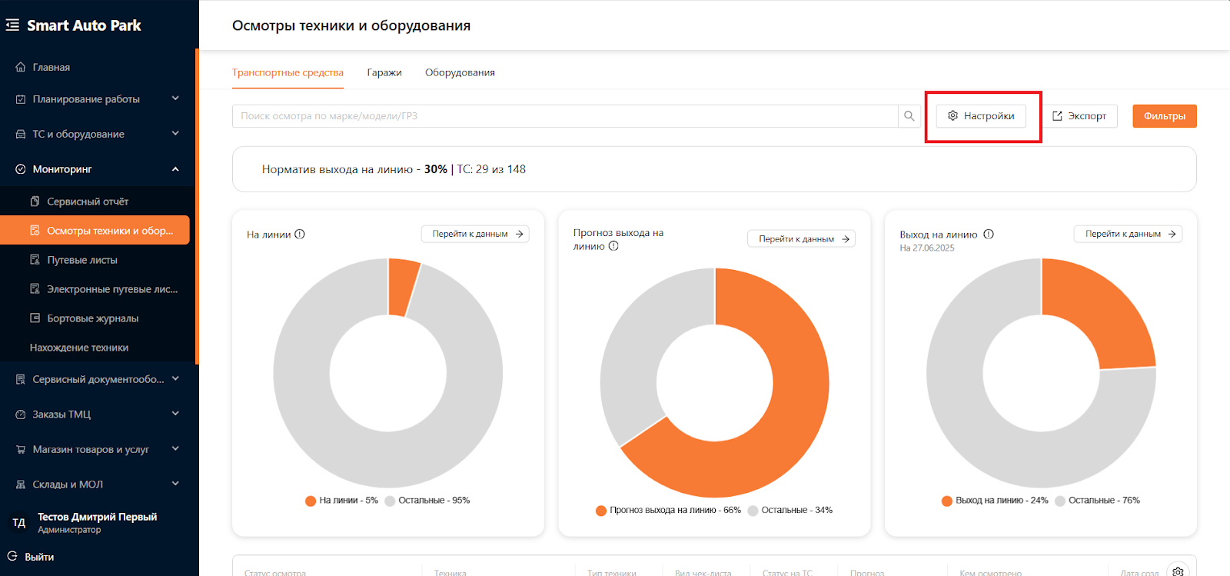1230x576 pixels.
Task: Toggle На линии - 5% legend item
Action: pos(341,501)
